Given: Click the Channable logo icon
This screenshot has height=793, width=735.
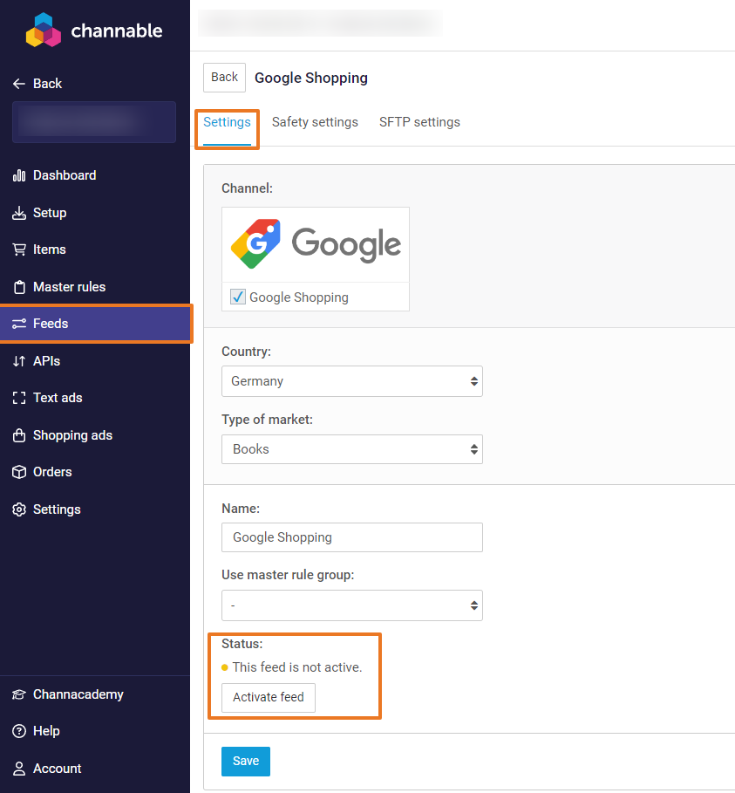Looking at the screenshot, I should pyautogui.click(x=44, y=31).
